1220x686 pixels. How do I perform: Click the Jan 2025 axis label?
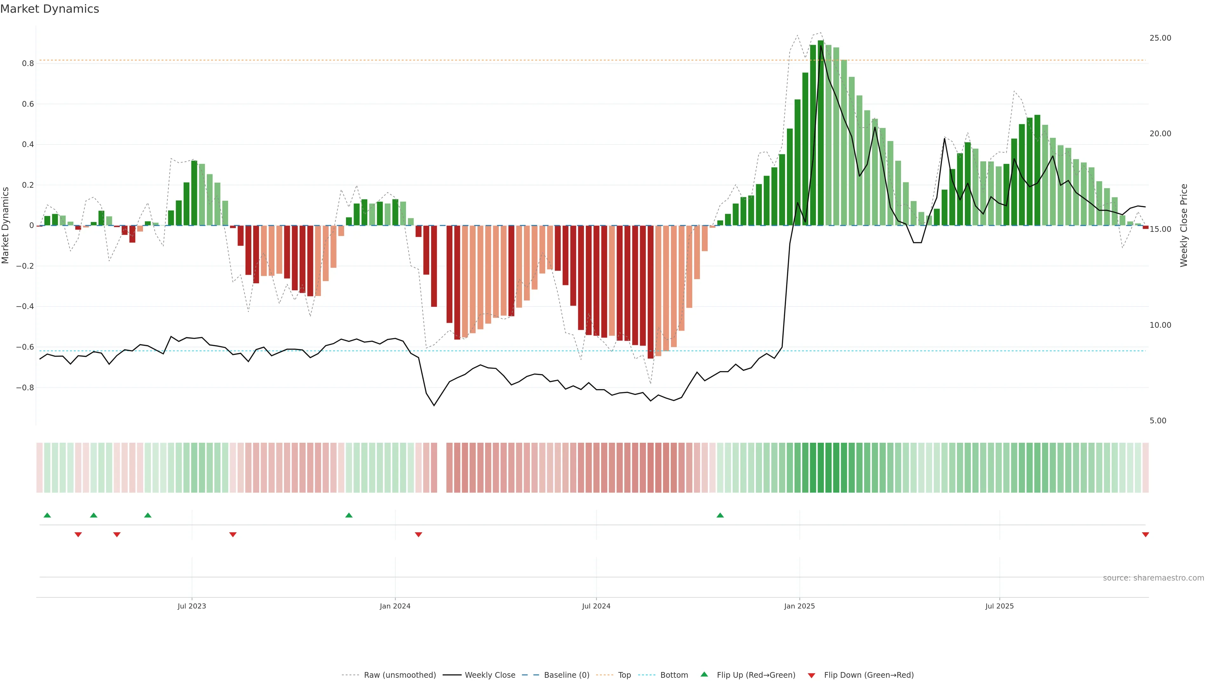coord(799,606)
